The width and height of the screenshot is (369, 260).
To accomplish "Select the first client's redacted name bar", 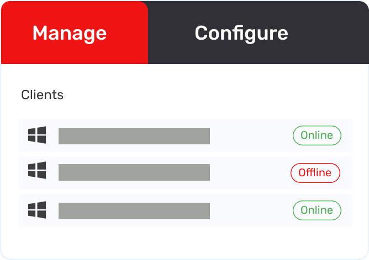I will (134, 136).
